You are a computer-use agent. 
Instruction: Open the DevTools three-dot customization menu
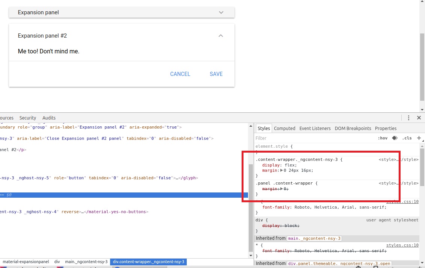408,118
